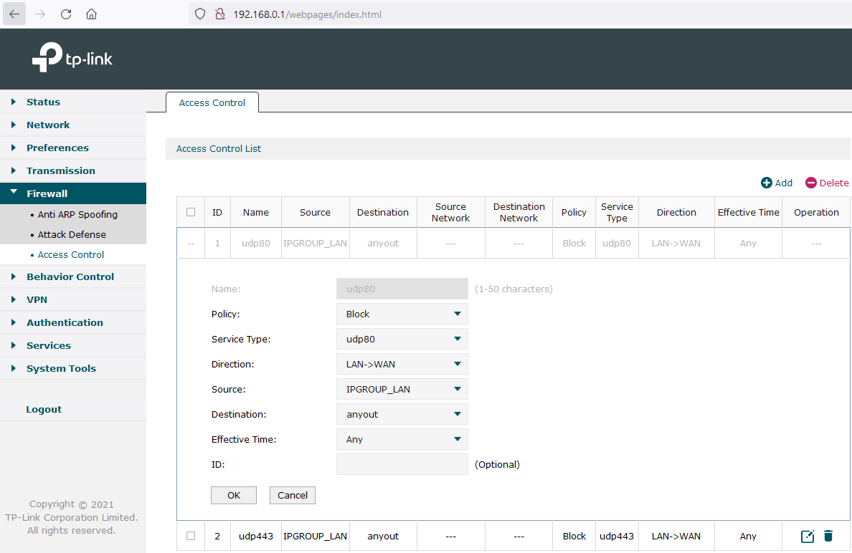Open the Effective Time dropdown
Screen dimensions: 852x553
(x=402, y=439)
